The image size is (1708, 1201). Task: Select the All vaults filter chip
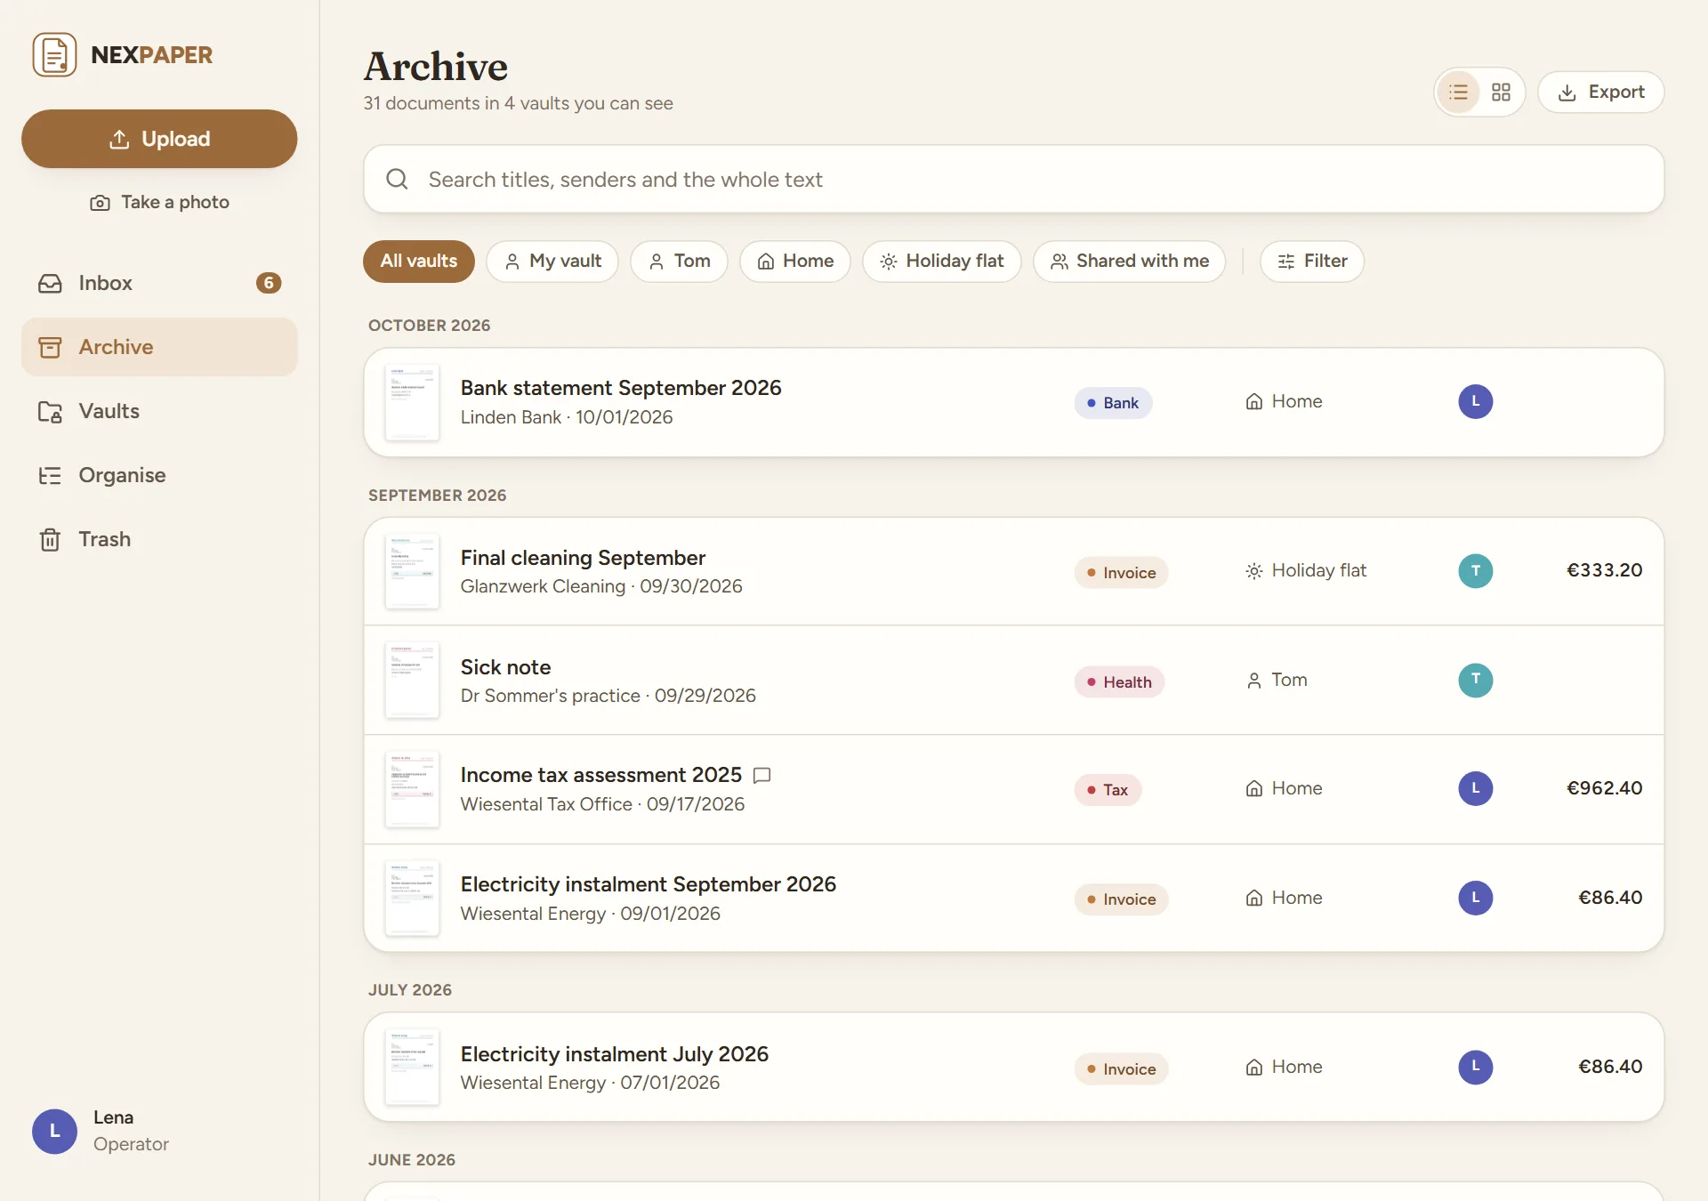click(x=418, y=261)
